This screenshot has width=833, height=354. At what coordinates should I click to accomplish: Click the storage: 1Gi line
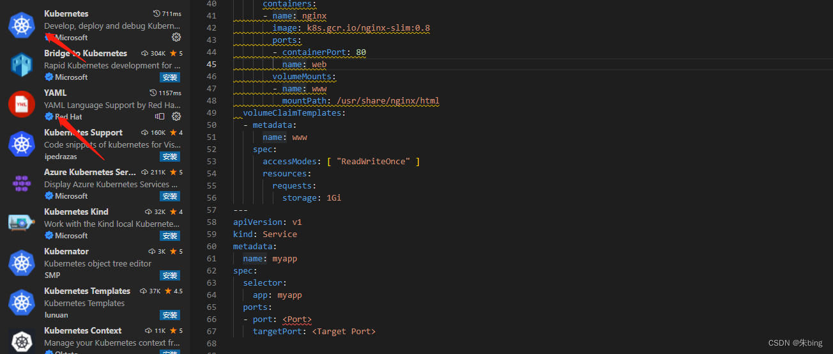click(312, 197)
